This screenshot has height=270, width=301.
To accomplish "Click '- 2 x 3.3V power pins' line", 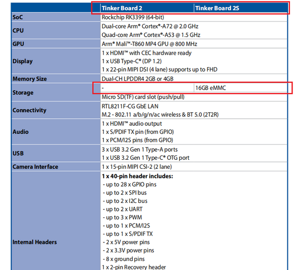I will tap(128, 250).
